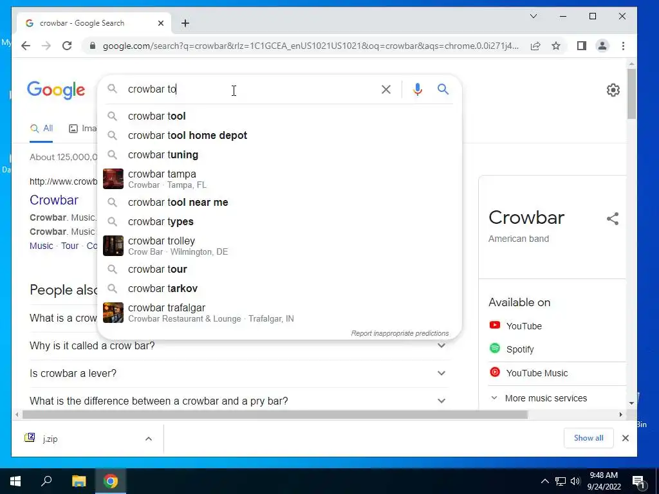Open the Chrome three-dot menu
The width and height of the screenshot is (659, 494).
623,46
